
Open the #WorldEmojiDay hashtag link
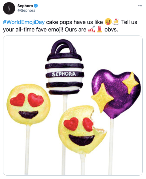pyautogui.click(x=24, y=22)
